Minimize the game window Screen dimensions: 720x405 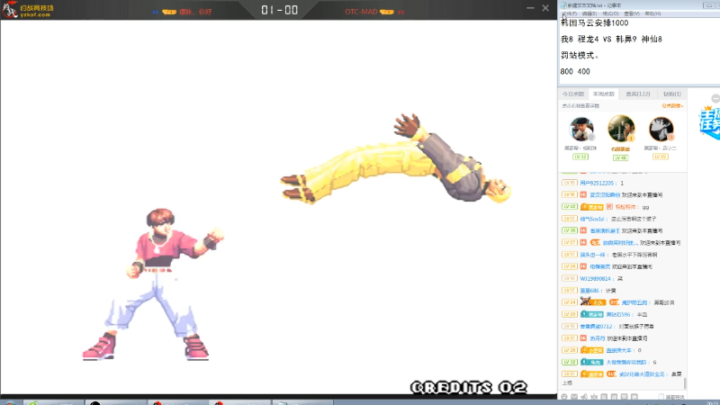530,8
